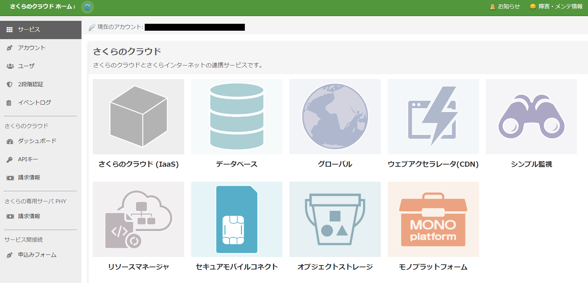This screenshot has width=588, height=283.
Task: Open the さくらのクラウド (IaaS) cube tile
Action: [x=139, y=117]
